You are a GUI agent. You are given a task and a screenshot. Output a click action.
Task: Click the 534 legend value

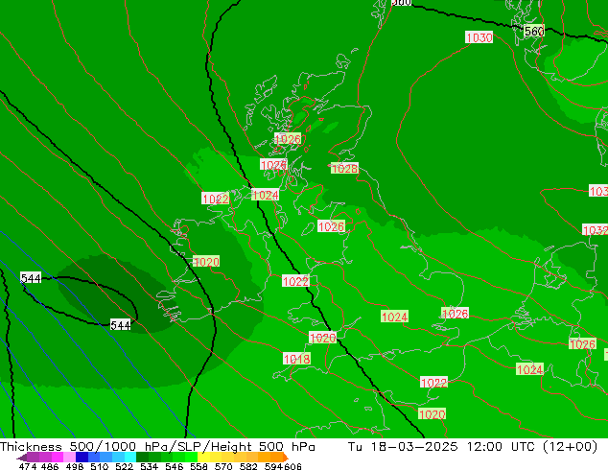(x=149, y=466)
